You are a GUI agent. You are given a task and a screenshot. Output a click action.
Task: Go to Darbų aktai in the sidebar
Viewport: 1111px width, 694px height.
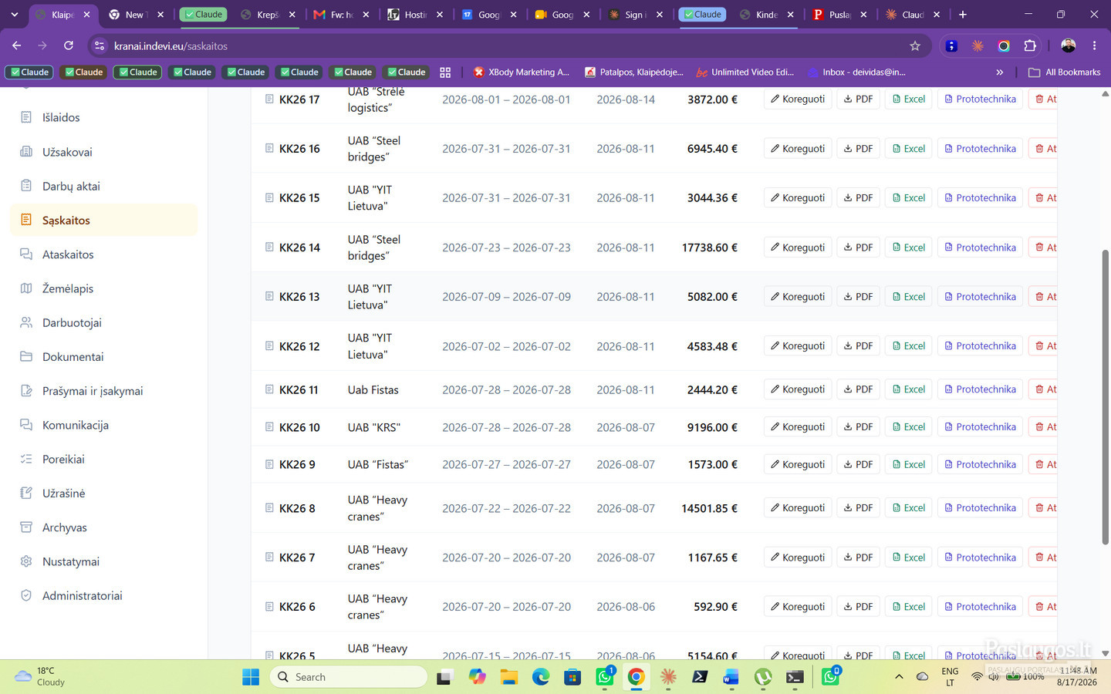103,186
